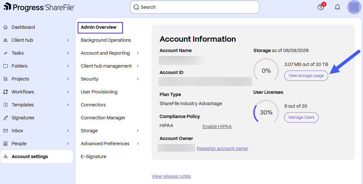Go to Dashboard in sidebar
The image size is (363, 184).
[x=23, y=27]
